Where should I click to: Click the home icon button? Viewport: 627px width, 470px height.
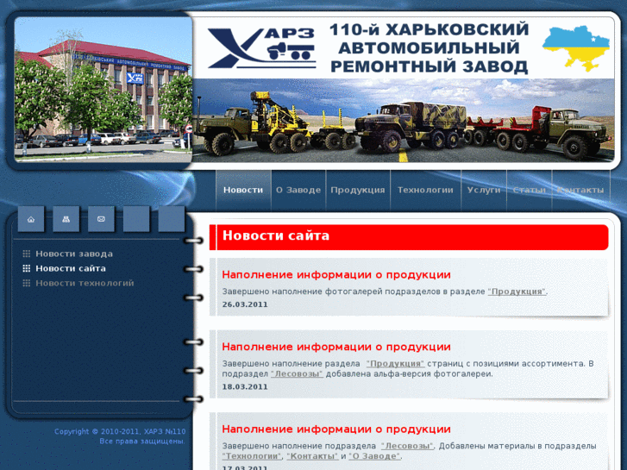point(31,219)
